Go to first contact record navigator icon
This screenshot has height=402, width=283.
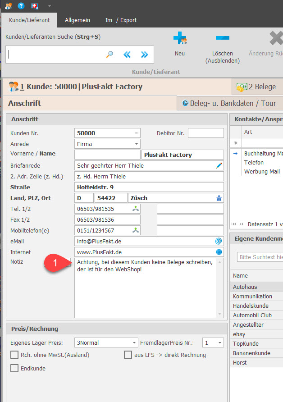[233, 224]
